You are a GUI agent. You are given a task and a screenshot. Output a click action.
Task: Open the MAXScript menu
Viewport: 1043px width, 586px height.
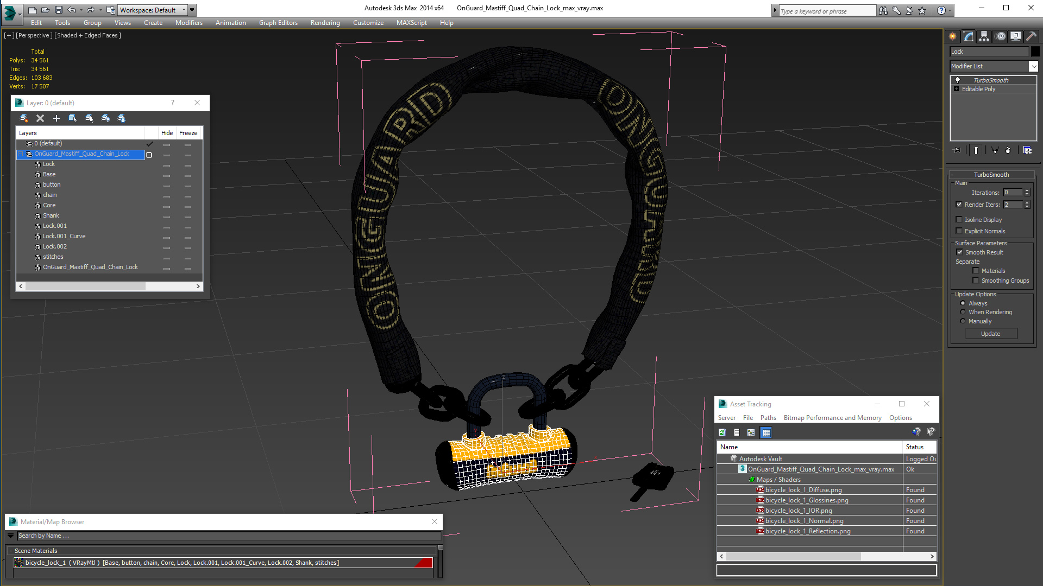tap(411, 23)
